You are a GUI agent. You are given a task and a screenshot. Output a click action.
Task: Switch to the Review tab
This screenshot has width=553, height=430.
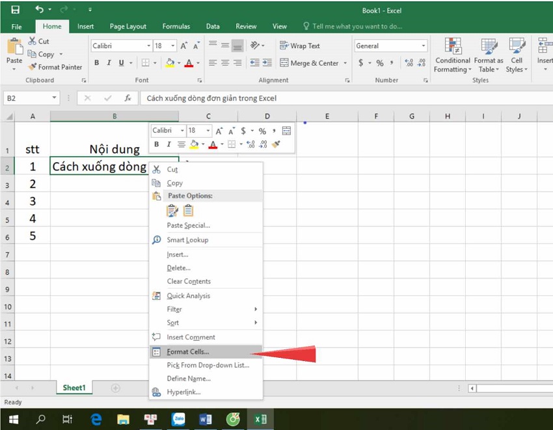click(246, 27)
